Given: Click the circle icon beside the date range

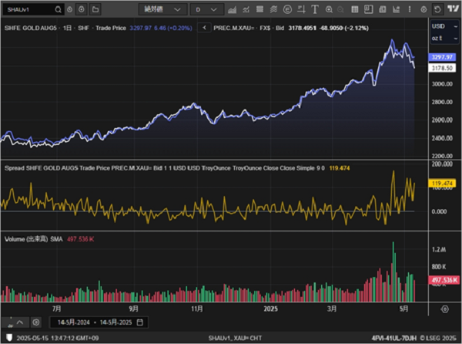Looking at the screenshot, I should pyautogui.click(x=36, y=322).
